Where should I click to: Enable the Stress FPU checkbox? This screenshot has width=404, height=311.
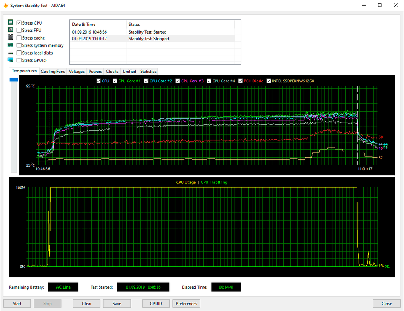tap(19, 30)
